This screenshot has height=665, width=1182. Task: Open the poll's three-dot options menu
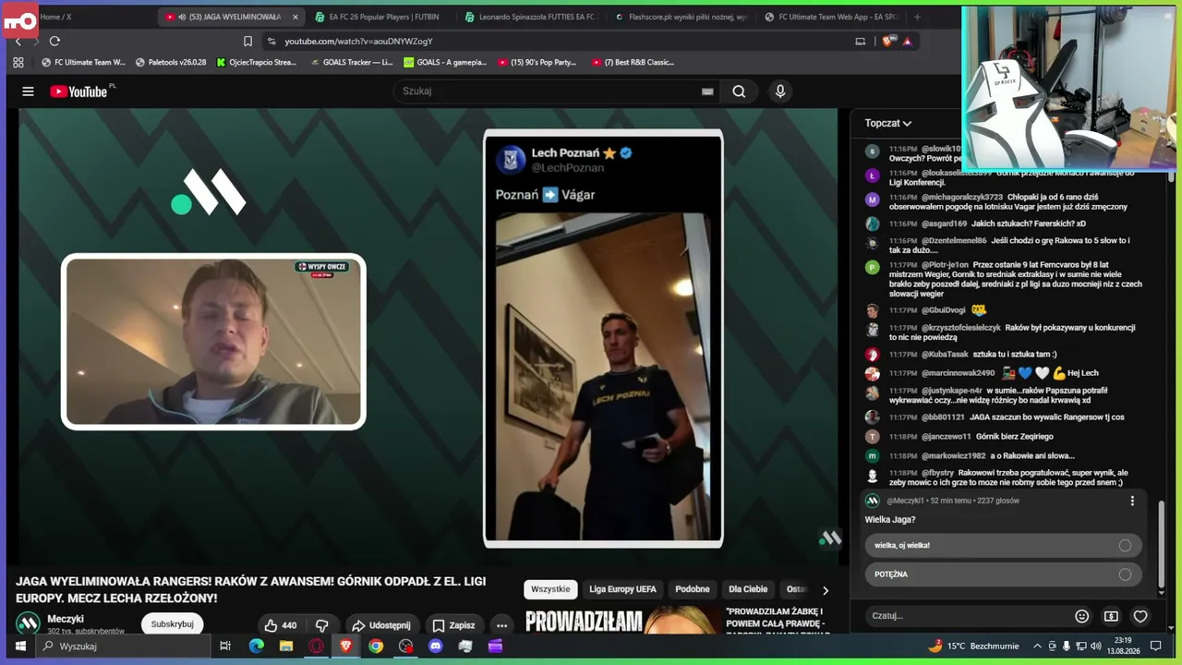point(1132,501)
